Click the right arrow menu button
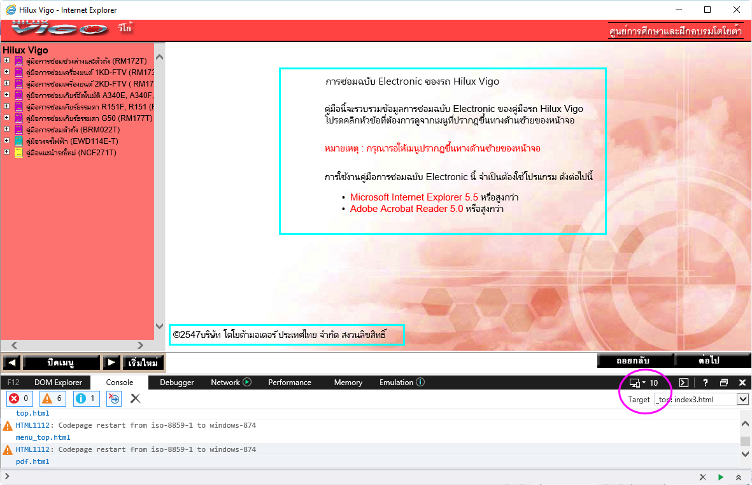 (x=111, y=362)
